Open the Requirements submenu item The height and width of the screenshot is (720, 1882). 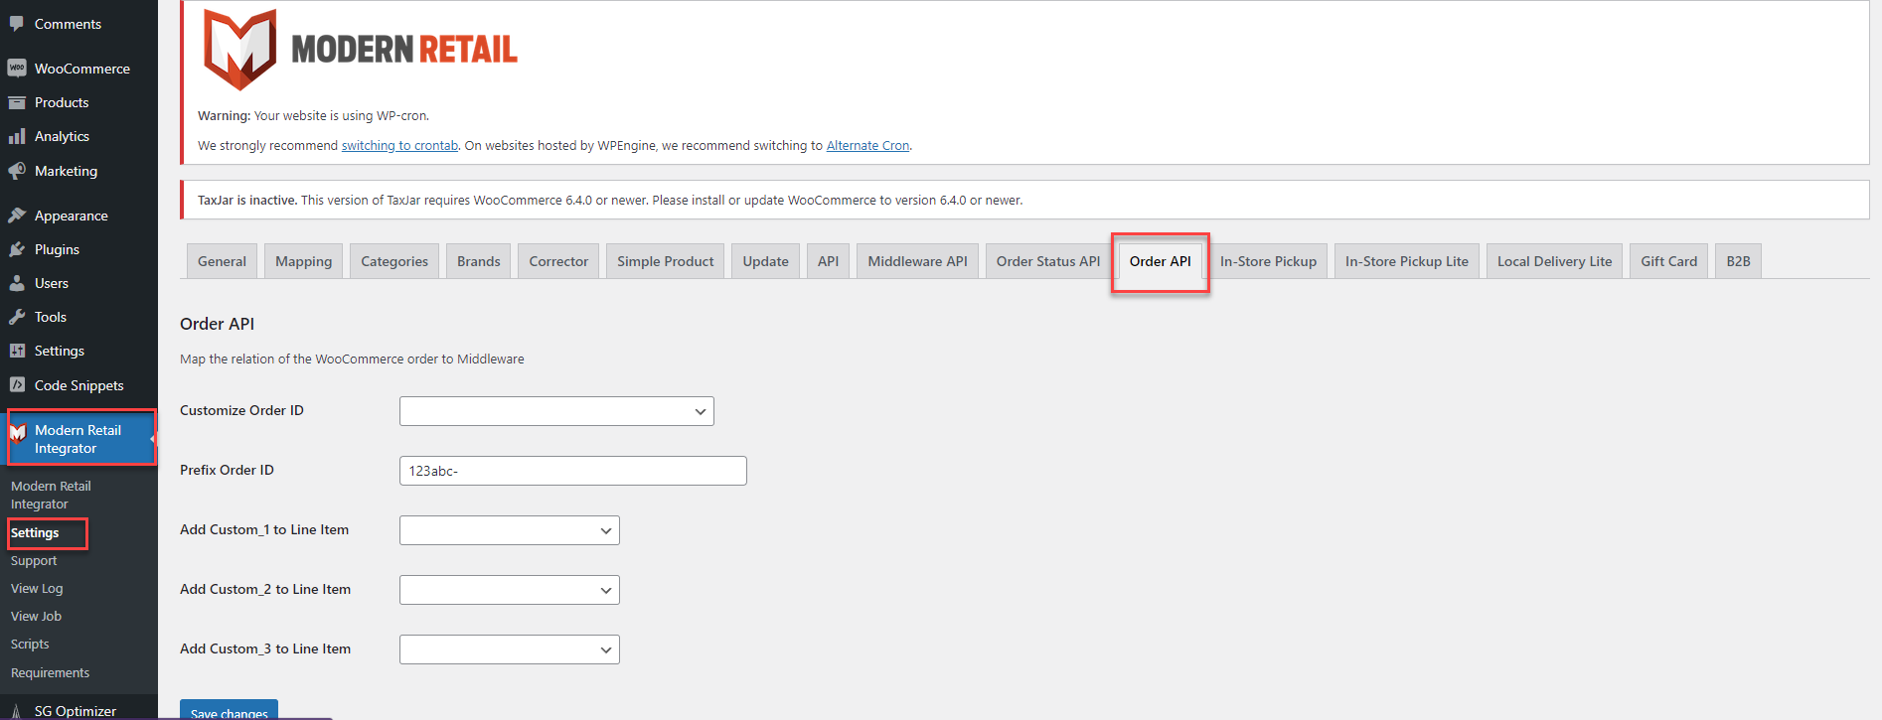[50, 673]
